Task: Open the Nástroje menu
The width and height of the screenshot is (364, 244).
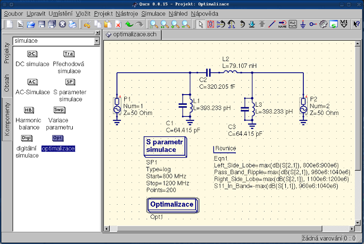Action: click(128, 14)
